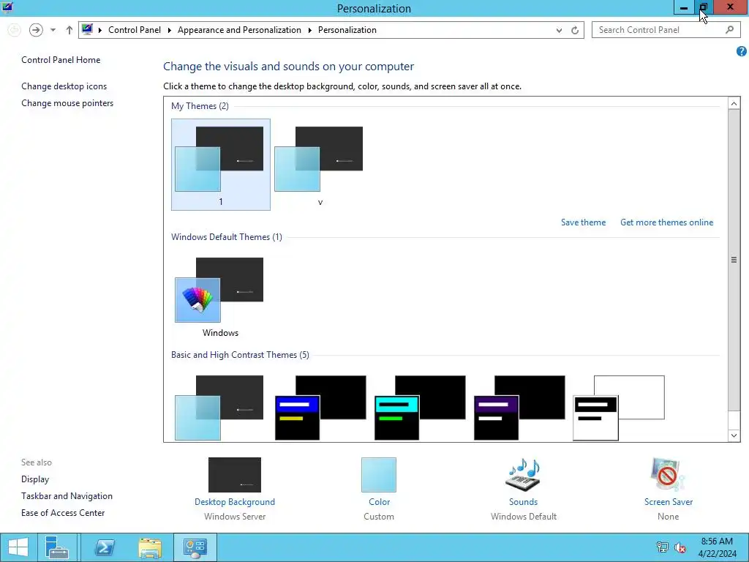Focus the Search Control Panel field
Screen dimensions: 749x562
pyautogui.click(x=666, y=29)
